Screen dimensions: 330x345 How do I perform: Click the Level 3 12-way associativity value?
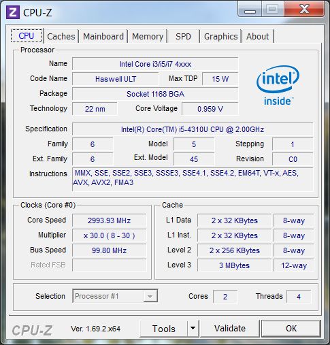coord(294,265)
